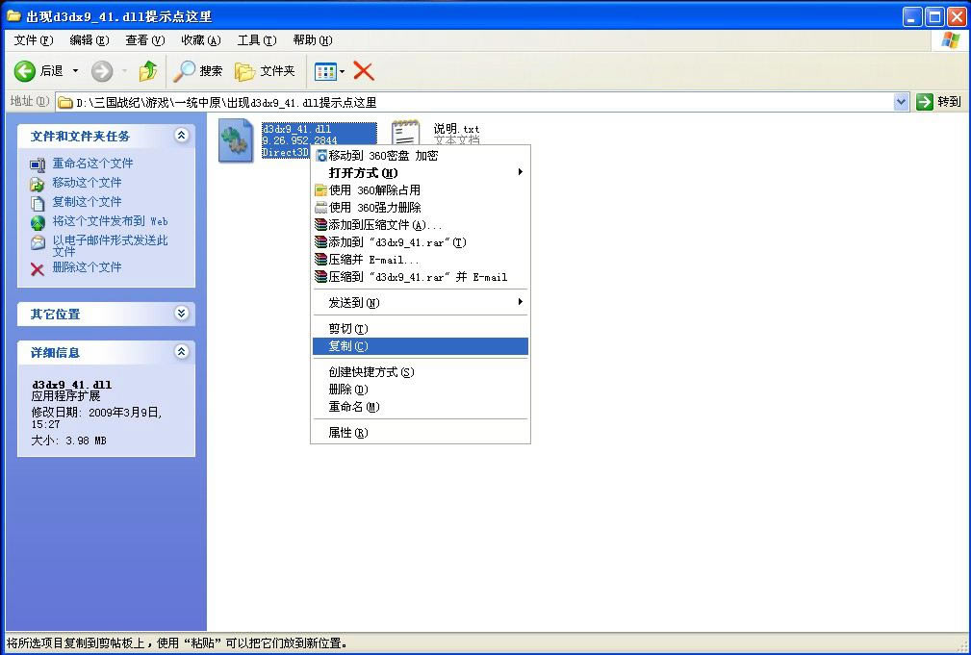The width and height of the screenshot is (971, 655).
Task: Expand the 其它位置 panel
Action: (x=181, y=314)
